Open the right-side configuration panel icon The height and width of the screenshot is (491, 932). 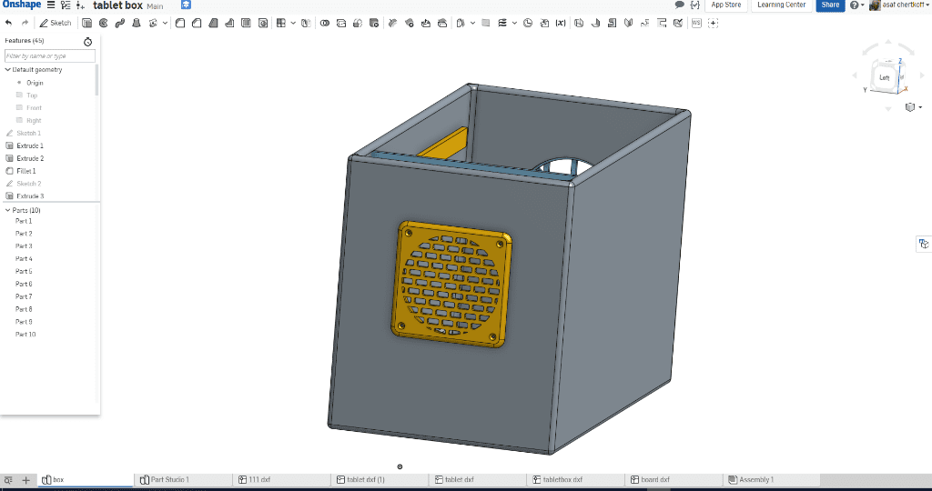click(x=923, y=244)
